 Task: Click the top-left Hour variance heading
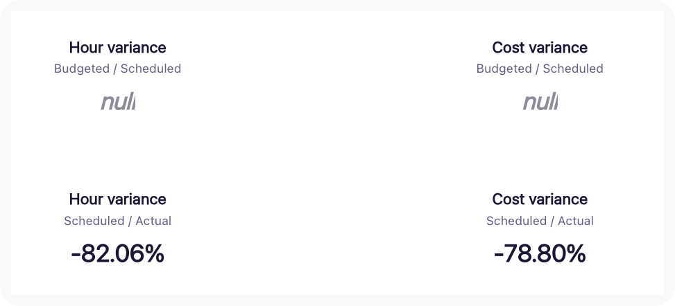pyautogui.click(x=117, y=48)
